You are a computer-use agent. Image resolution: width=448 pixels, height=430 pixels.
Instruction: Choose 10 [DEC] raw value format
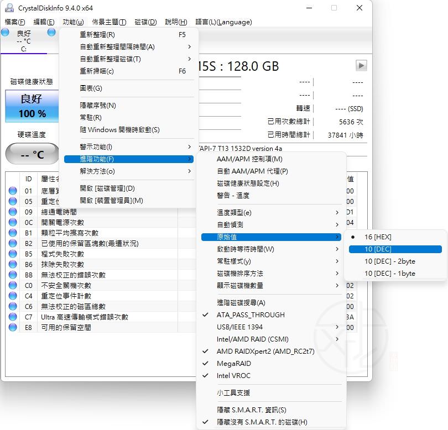point(378,249)
